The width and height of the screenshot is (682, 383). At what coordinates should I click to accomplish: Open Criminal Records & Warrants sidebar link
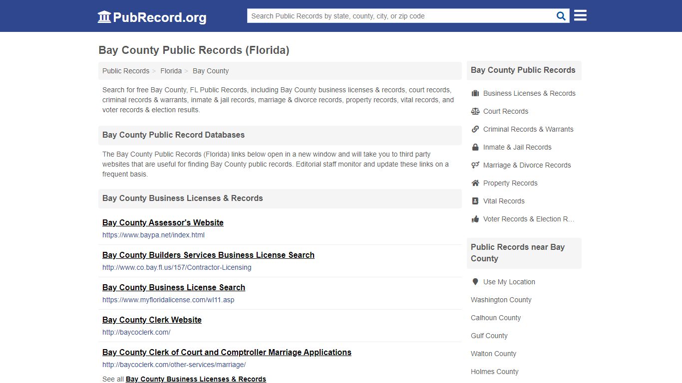(x=528, y=129)
